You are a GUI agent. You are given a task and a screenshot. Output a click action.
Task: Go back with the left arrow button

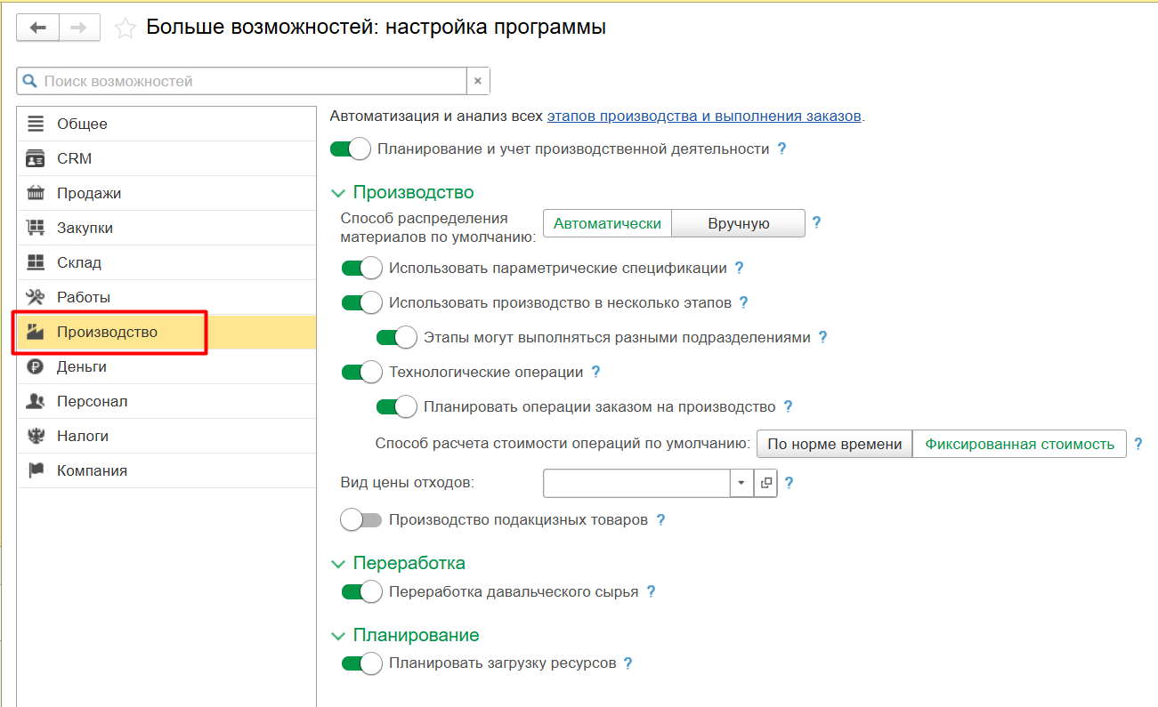(x=38, y=28)
